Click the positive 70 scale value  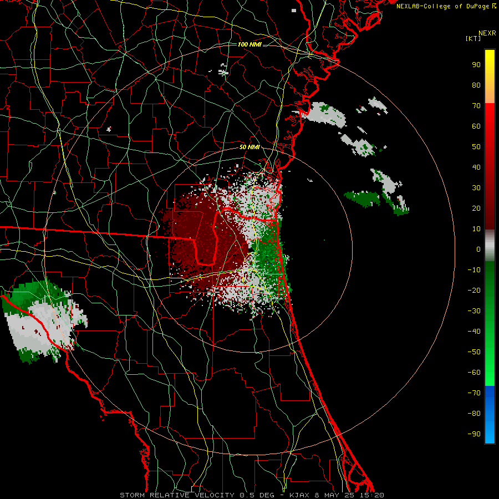476,106
